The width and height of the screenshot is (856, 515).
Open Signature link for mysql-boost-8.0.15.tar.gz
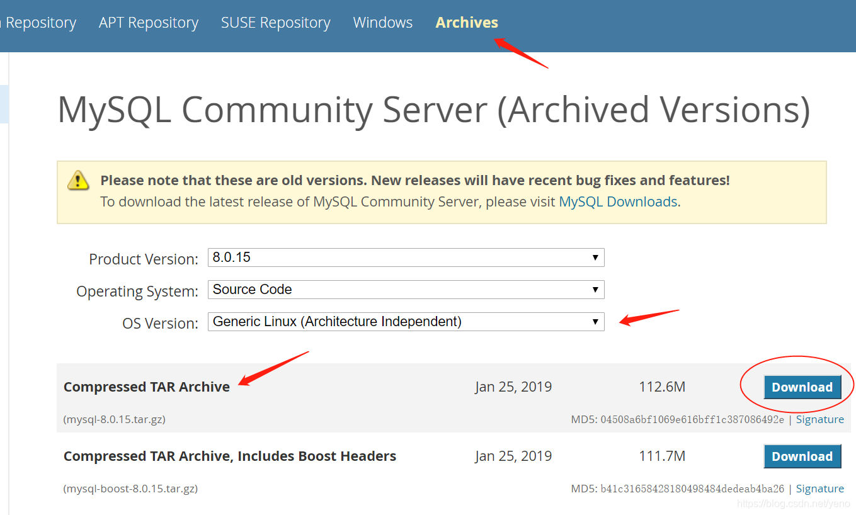(820, 489)
